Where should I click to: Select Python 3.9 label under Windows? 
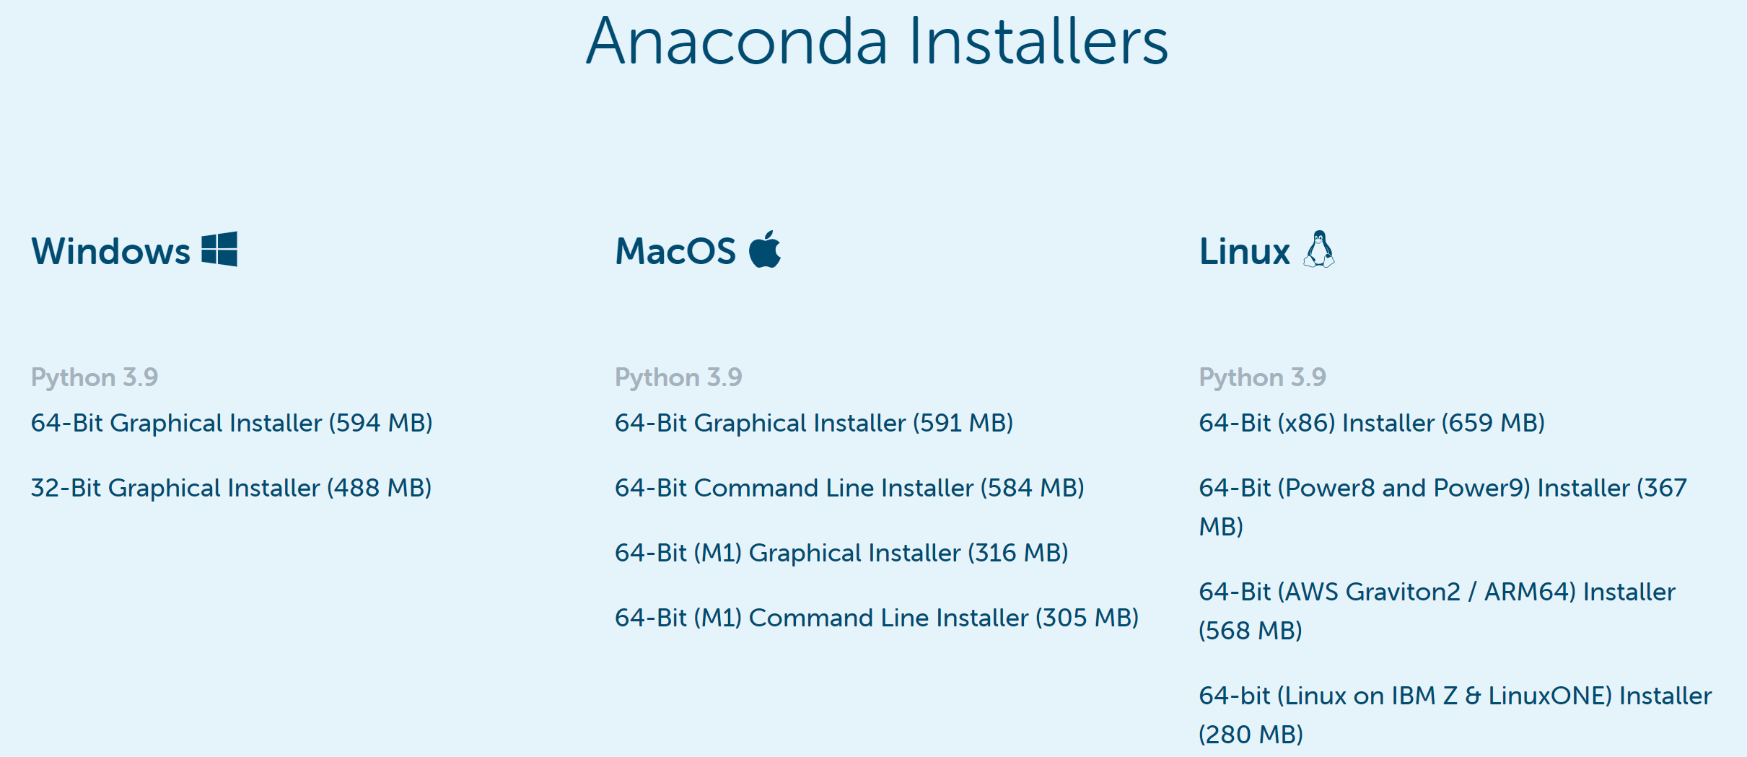(95, 376)
